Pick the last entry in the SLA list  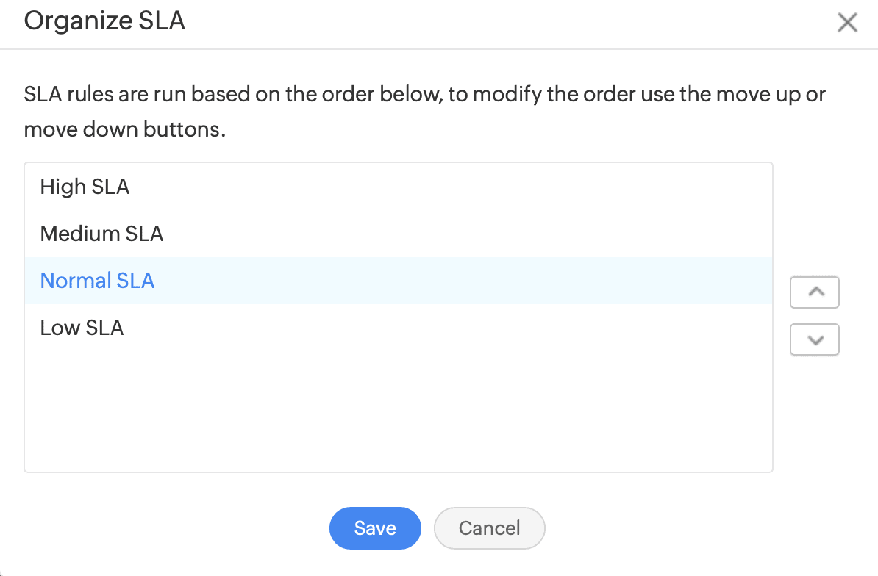point(82,328)
